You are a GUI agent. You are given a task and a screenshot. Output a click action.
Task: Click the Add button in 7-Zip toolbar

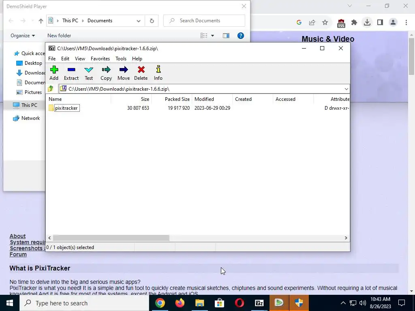pos(54,73)
